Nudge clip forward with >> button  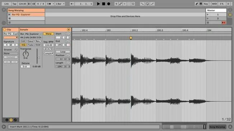click(x=14, y=62)
